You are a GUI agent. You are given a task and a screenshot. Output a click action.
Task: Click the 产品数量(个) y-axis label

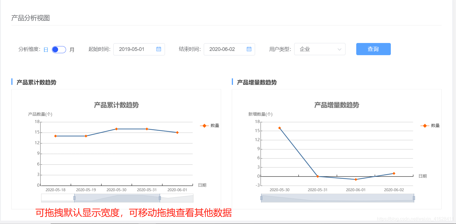point(40,114)
